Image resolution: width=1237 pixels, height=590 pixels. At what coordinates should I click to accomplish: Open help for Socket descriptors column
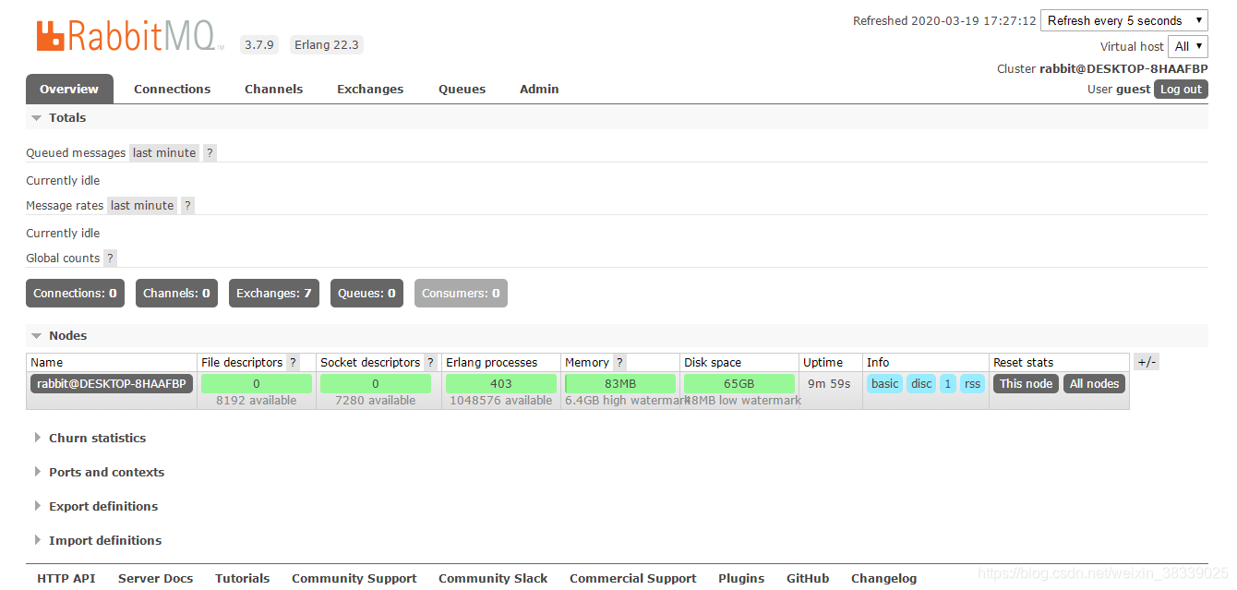[430, 363]
